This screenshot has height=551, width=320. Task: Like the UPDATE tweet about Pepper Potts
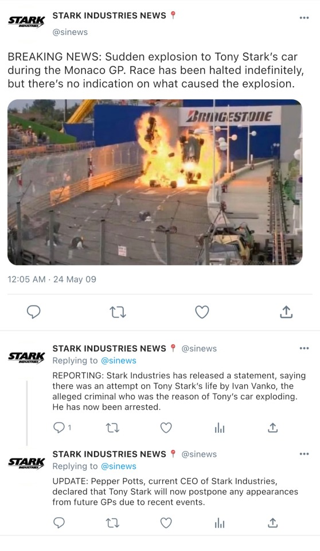click(x=166, y=523)
